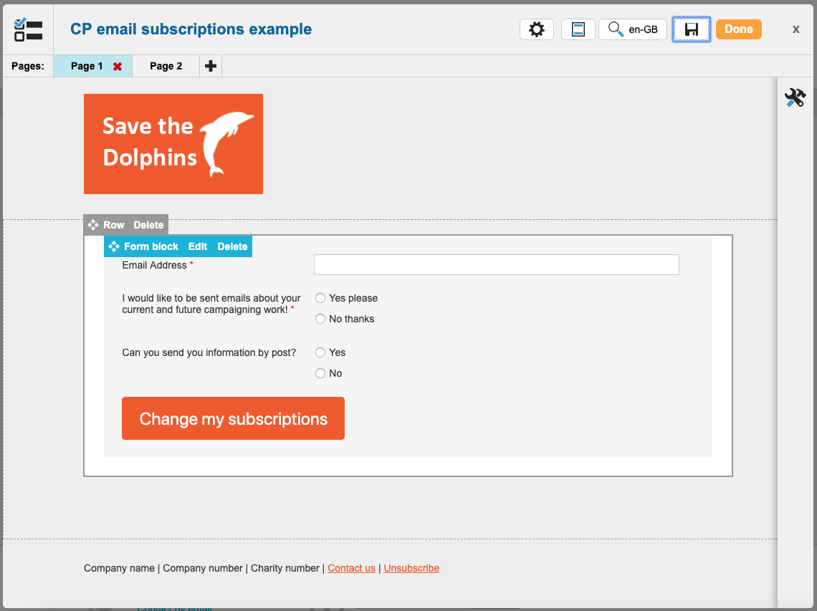Click the form checklist logo icon
The height and width of the screenshot is (611, 817).
point(28,29)
